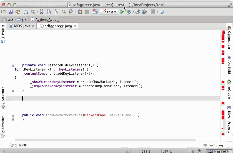Click the memory indicator 123M of 505M
This screenshot has width=233, height=153.
coord(219,152)
